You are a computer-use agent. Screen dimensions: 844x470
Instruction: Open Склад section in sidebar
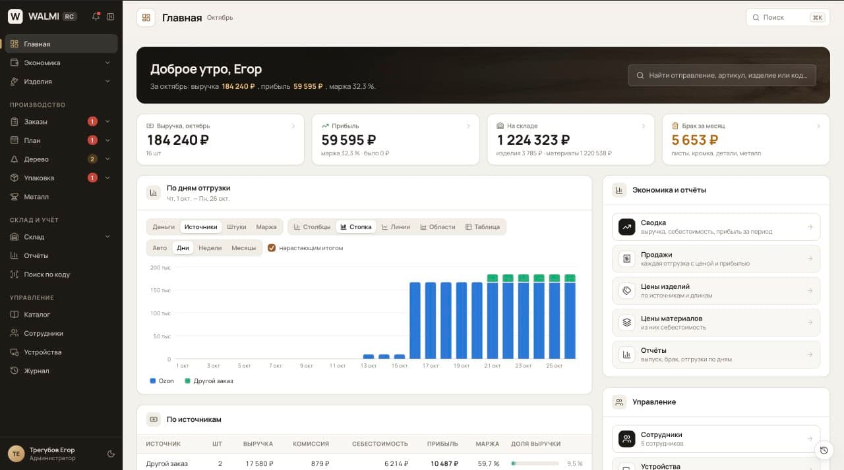pyautogui.click(x=61, y=237)
